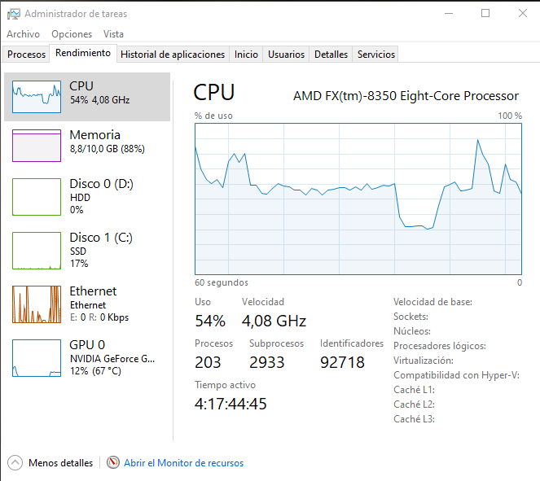Switch to the Procesos tab
540x481 pixels.
26,55
